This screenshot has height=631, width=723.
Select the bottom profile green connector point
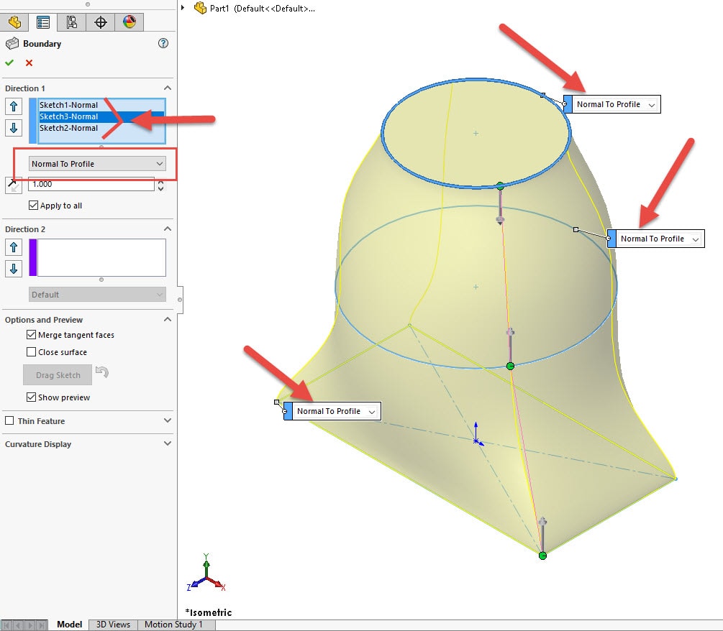(542, 556)
